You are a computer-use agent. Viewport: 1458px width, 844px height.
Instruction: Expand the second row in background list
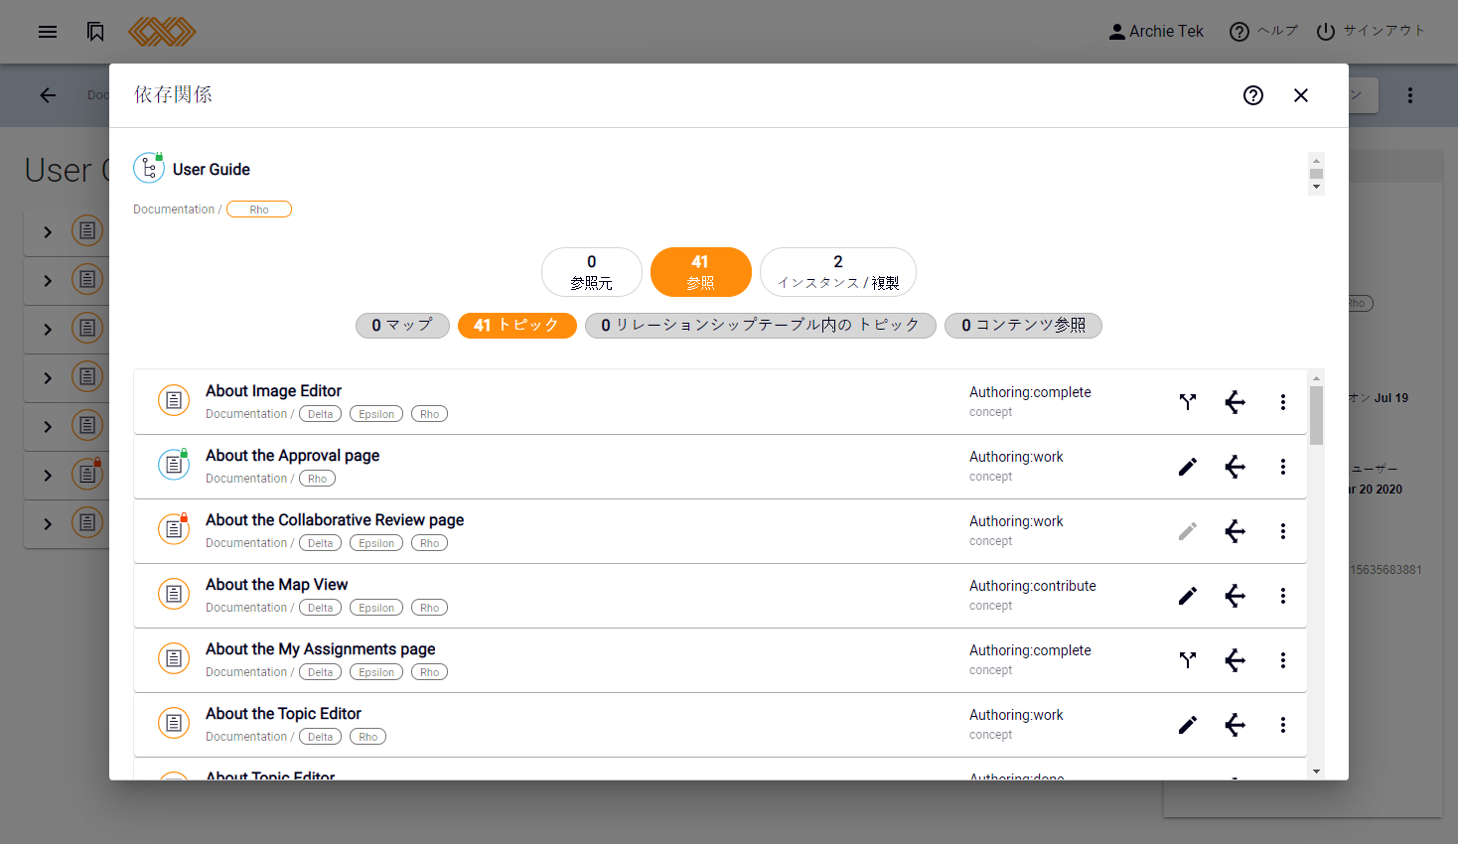click(48, 281)
